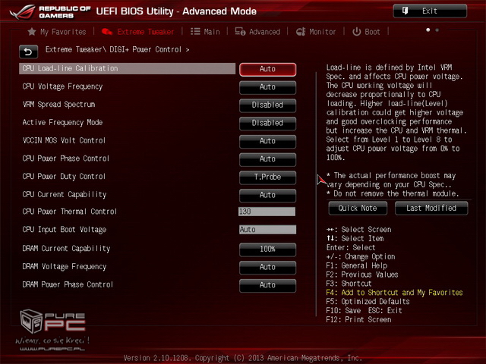Select the DRAM Voltage Frequency label
Screen dimensions: 486x364
tap(64, 267)
